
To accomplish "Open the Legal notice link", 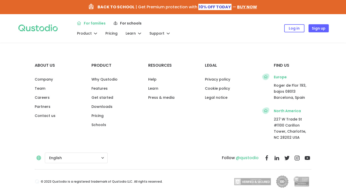I will [216, 98].
